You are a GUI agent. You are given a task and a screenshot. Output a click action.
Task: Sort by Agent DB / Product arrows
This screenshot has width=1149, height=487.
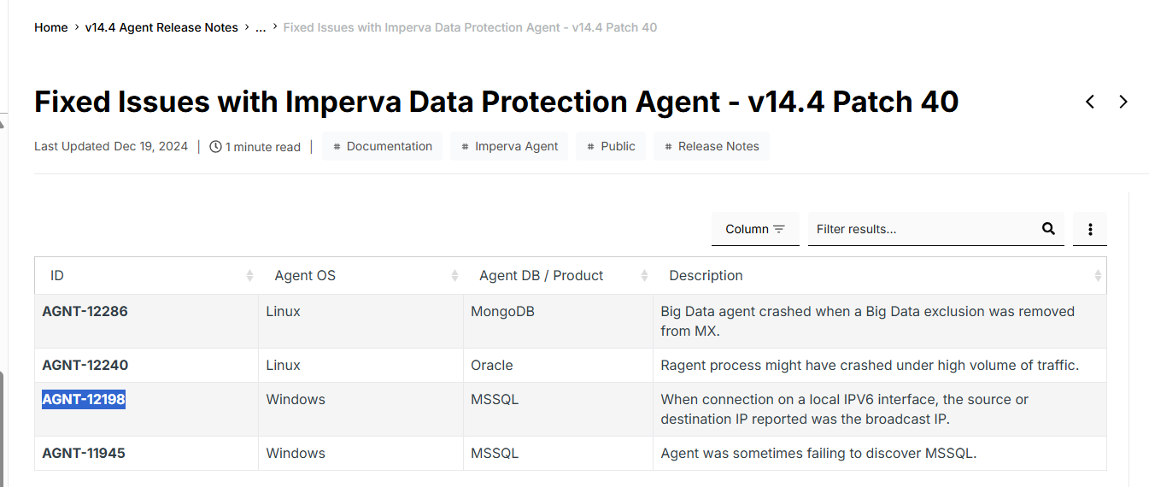pyautogui.click(x=644, y=275)
